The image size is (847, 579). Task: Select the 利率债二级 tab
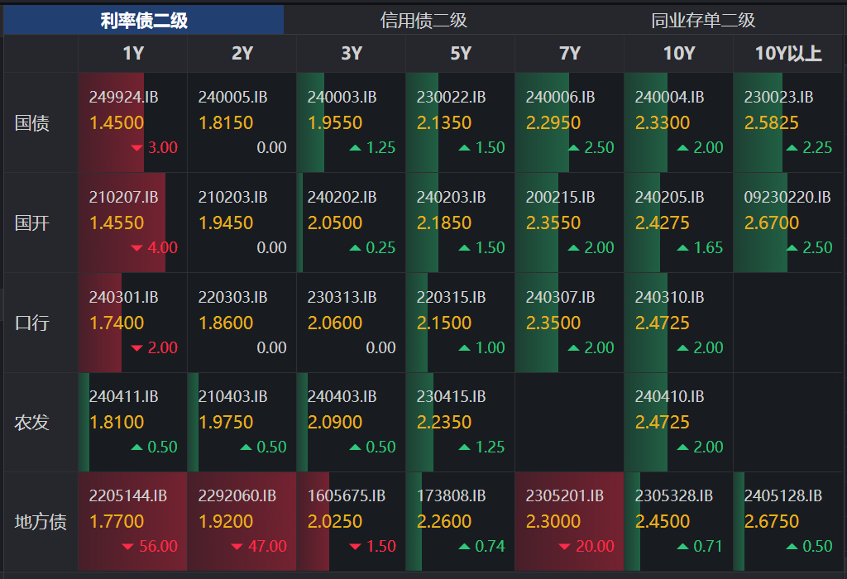144,21
